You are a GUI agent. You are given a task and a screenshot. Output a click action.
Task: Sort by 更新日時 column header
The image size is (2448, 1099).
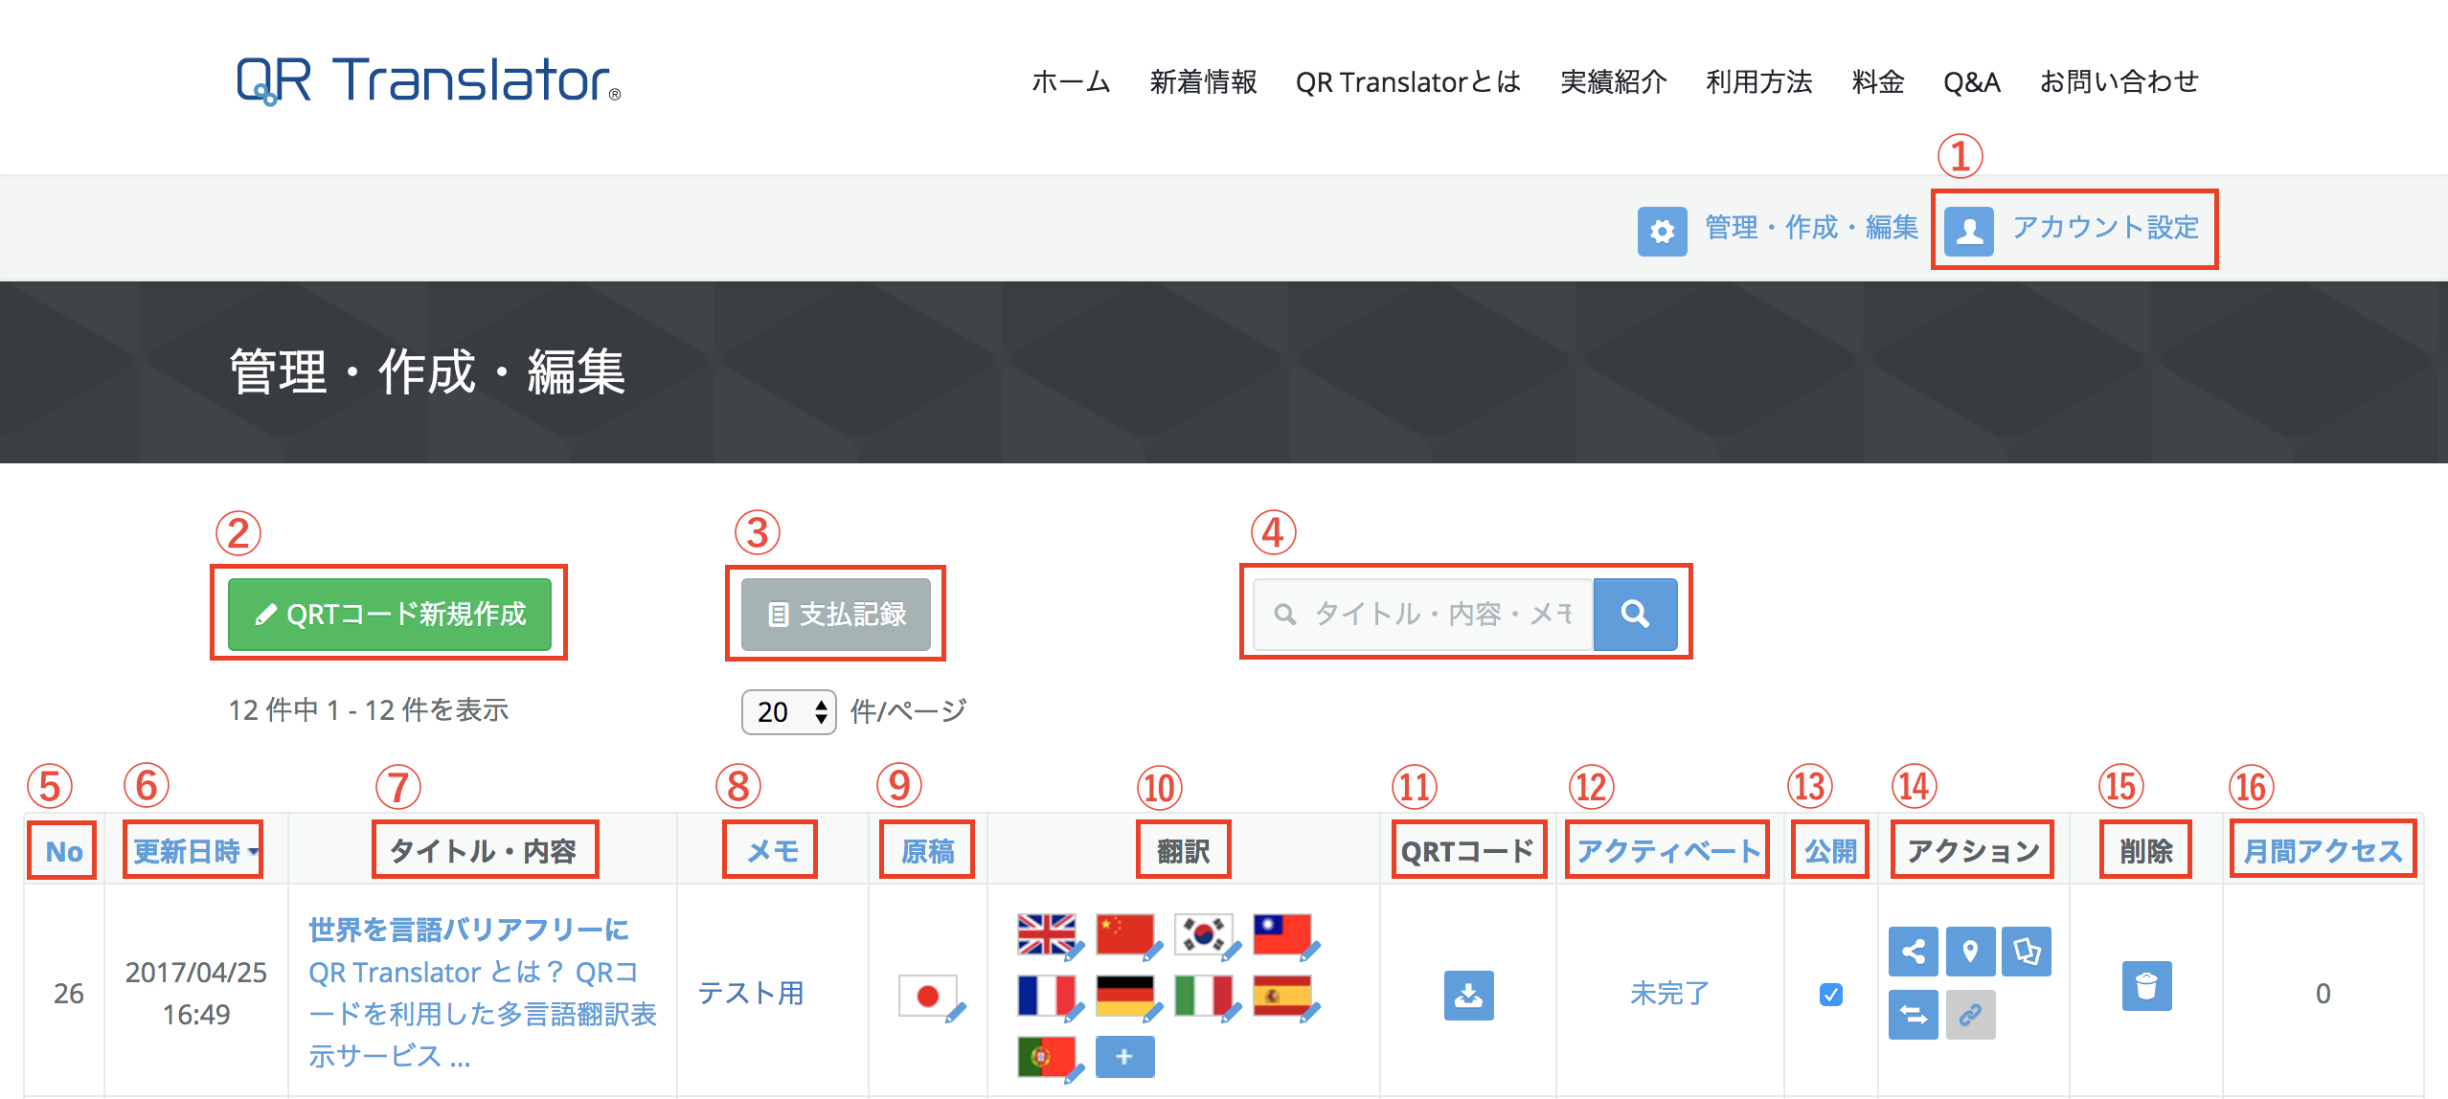click(194, 851)
